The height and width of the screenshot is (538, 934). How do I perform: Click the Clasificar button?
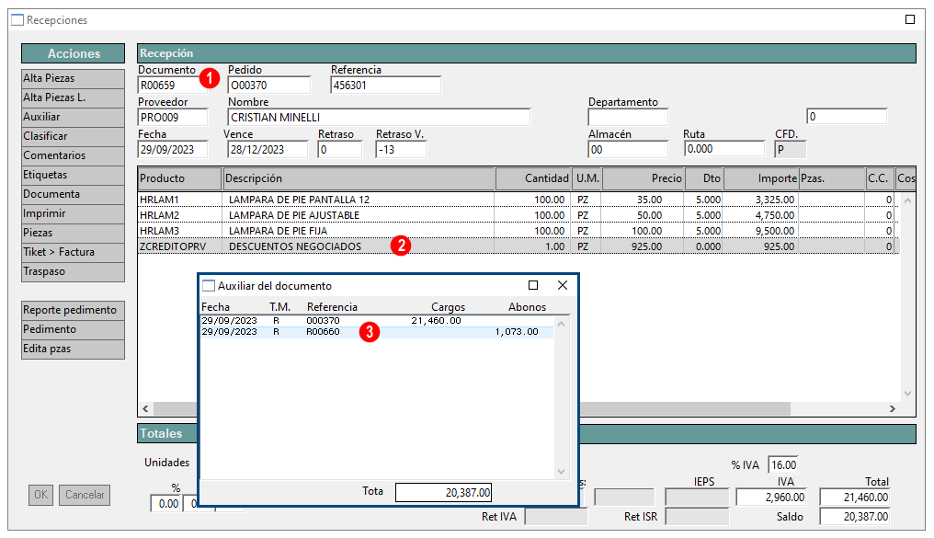click(x=73, y=136)
